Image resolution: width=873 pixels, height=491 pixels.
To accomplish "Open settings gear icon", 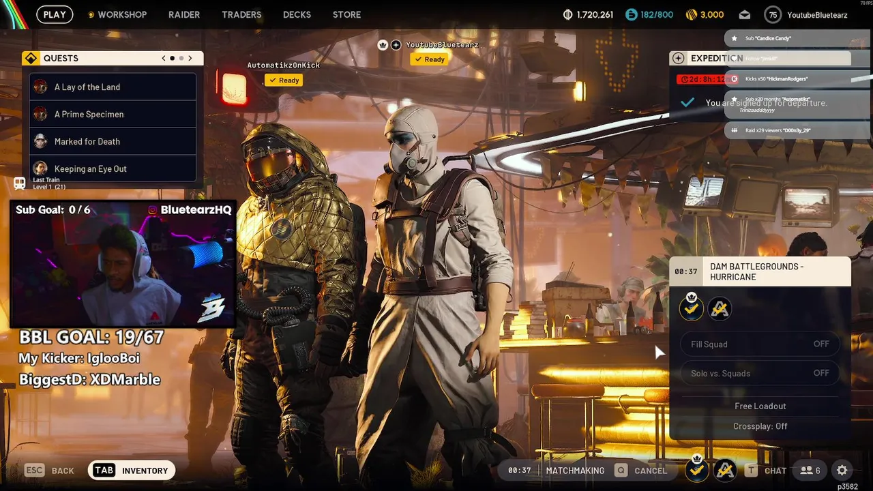I will click(x=842, y=471).
